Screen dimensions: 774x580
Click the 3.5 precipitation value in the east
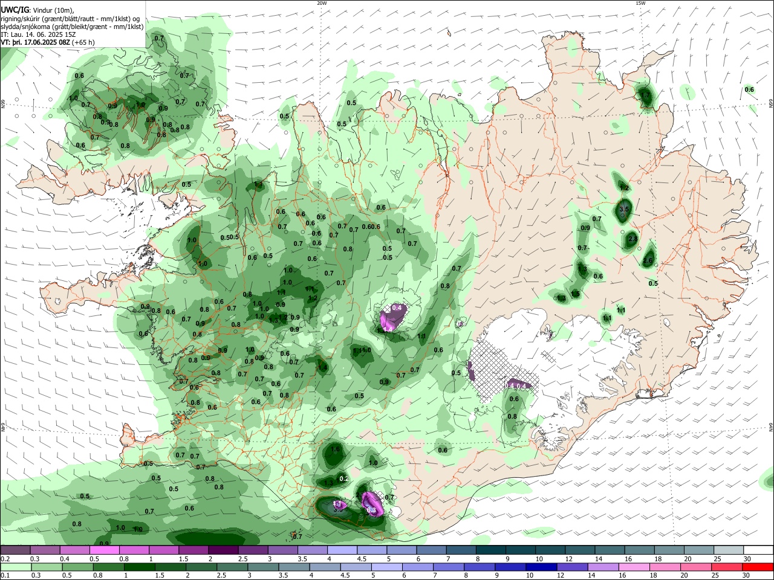pyautogui.click(x=625, y=209)
